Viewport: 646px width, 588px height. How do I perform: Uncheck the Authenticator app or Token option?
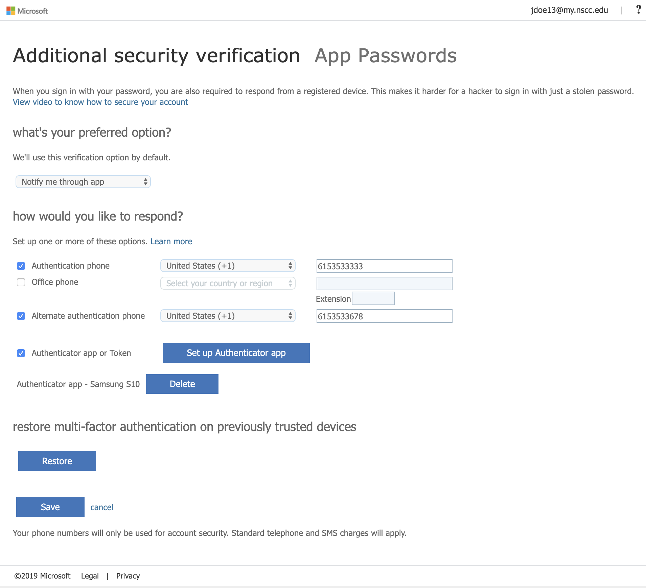pyautogui.click(x=21, y=353)
